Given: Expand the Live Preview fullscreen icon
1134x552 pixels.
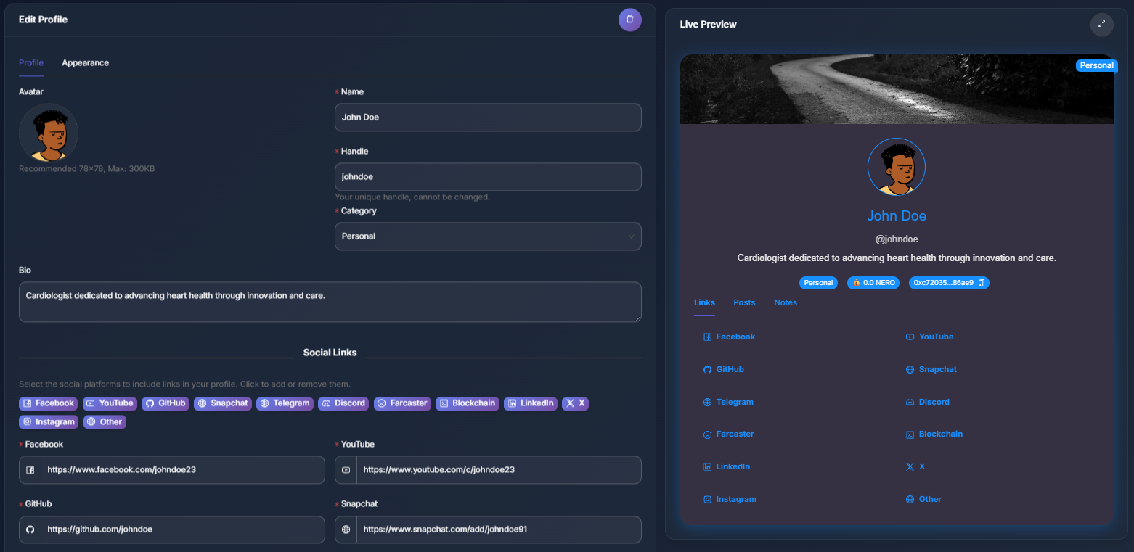Looking at the screenshot, I should click(x=1101, y=24).
